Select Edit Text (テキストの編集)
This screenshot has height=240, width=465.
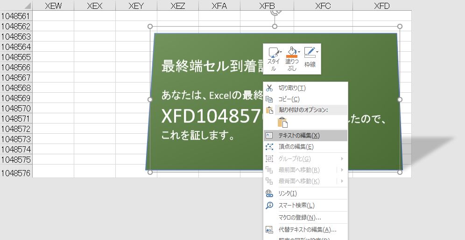pyautogui.click(x=305, y=136)
